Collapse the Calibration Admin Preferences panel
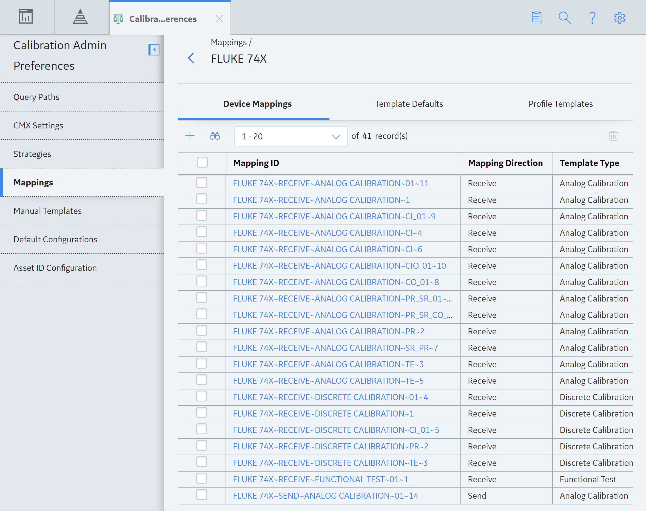Viewport: 646px width, 511px height. click(x=154, y=50)
